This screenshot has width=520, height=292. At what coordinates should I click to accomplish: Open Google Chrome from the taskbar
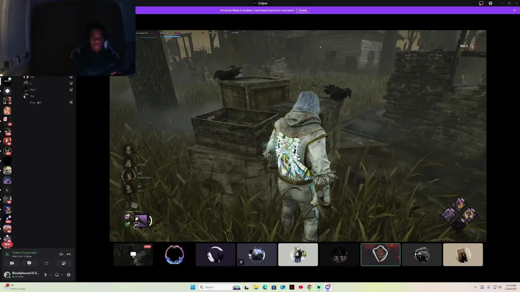coord(310,287)
